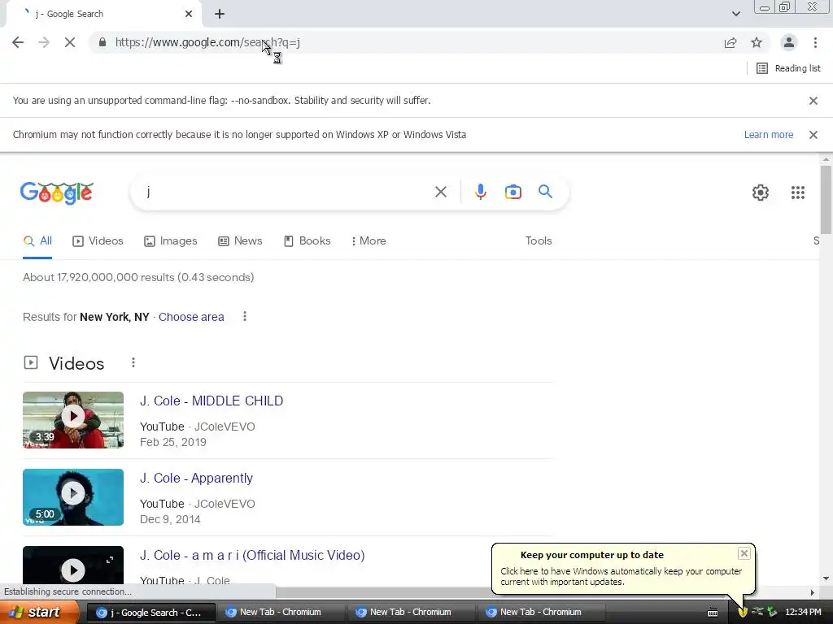Open the Google apps grid
The image size is (833, 624).
797,193
